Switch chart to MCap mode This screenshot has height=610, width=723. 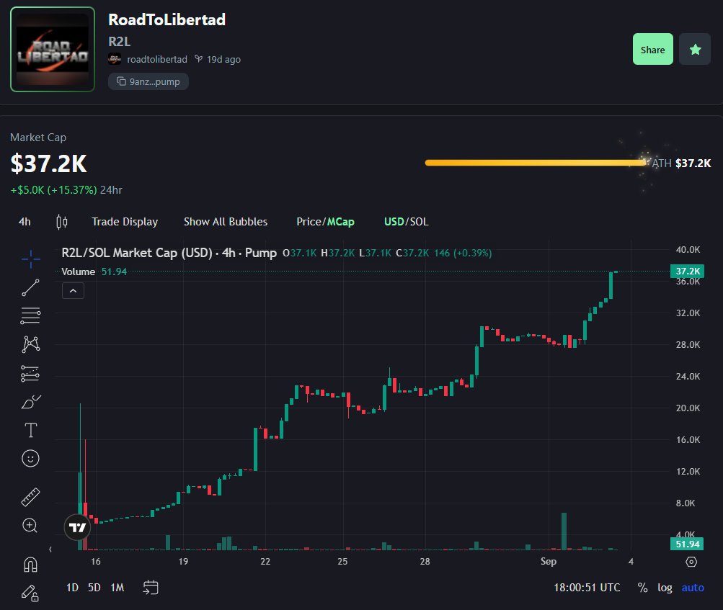pyautogui.click(x=341, y=222)
